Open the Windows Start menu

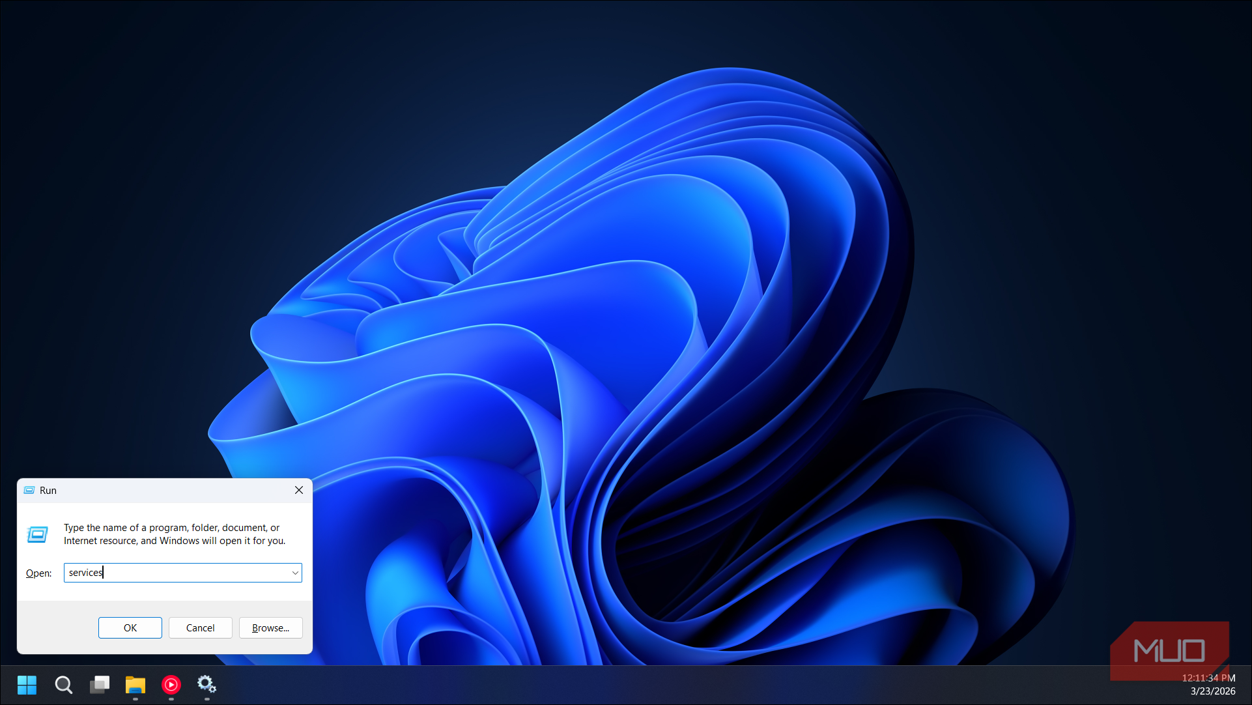(27, 685)
